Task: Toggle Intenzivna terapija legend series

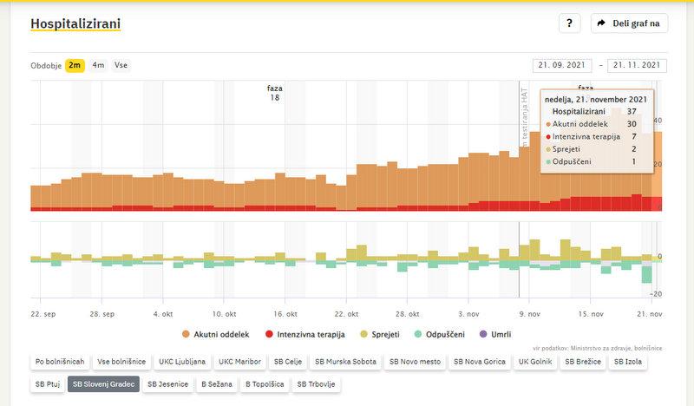Action: [x=308, y=334]
